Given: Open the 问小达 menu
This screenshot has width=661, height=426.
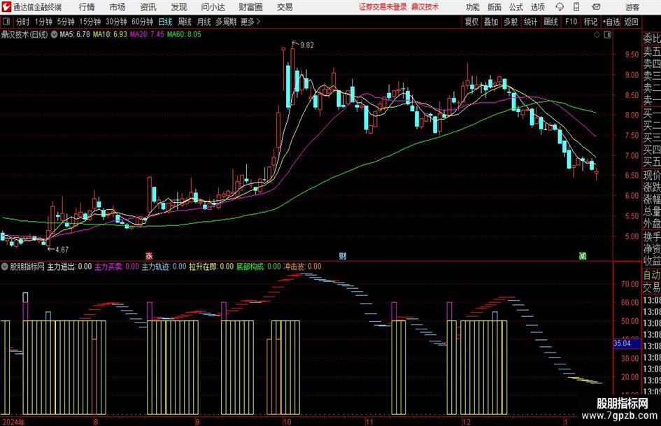Looking at the screenshot, I should pyautogui.click(x=213, y=7).
